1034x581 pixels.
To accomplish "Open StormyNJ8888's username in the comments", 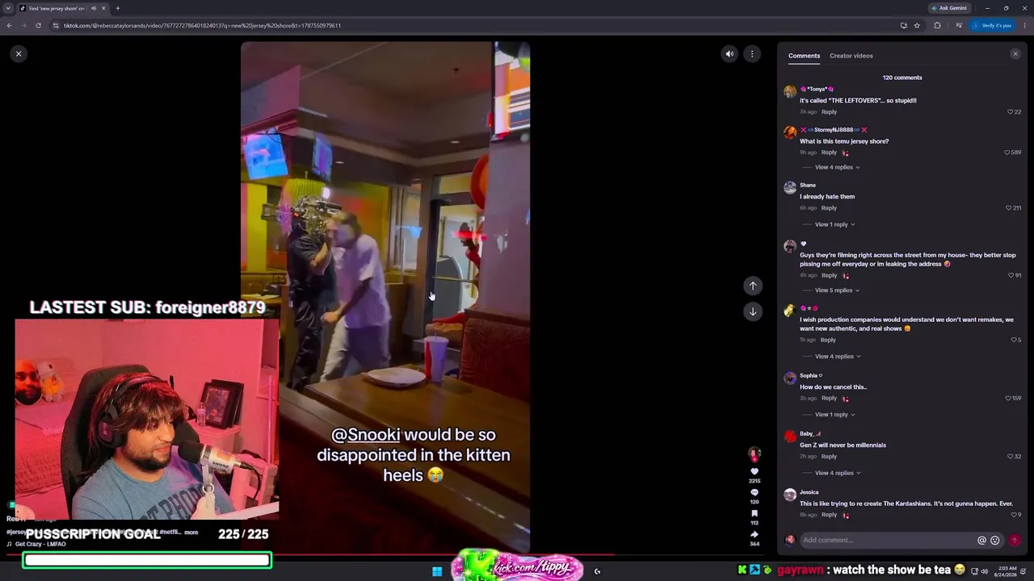I will coord(834,130).
